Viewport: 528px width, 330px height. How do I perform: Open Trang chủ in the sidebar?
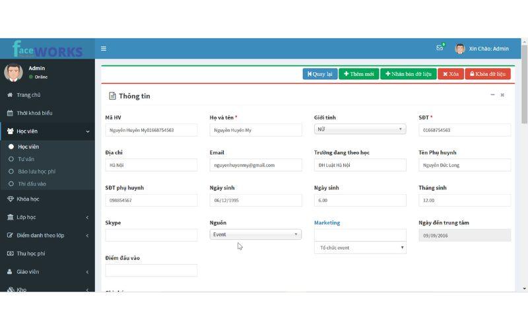[x=28, y=95]
